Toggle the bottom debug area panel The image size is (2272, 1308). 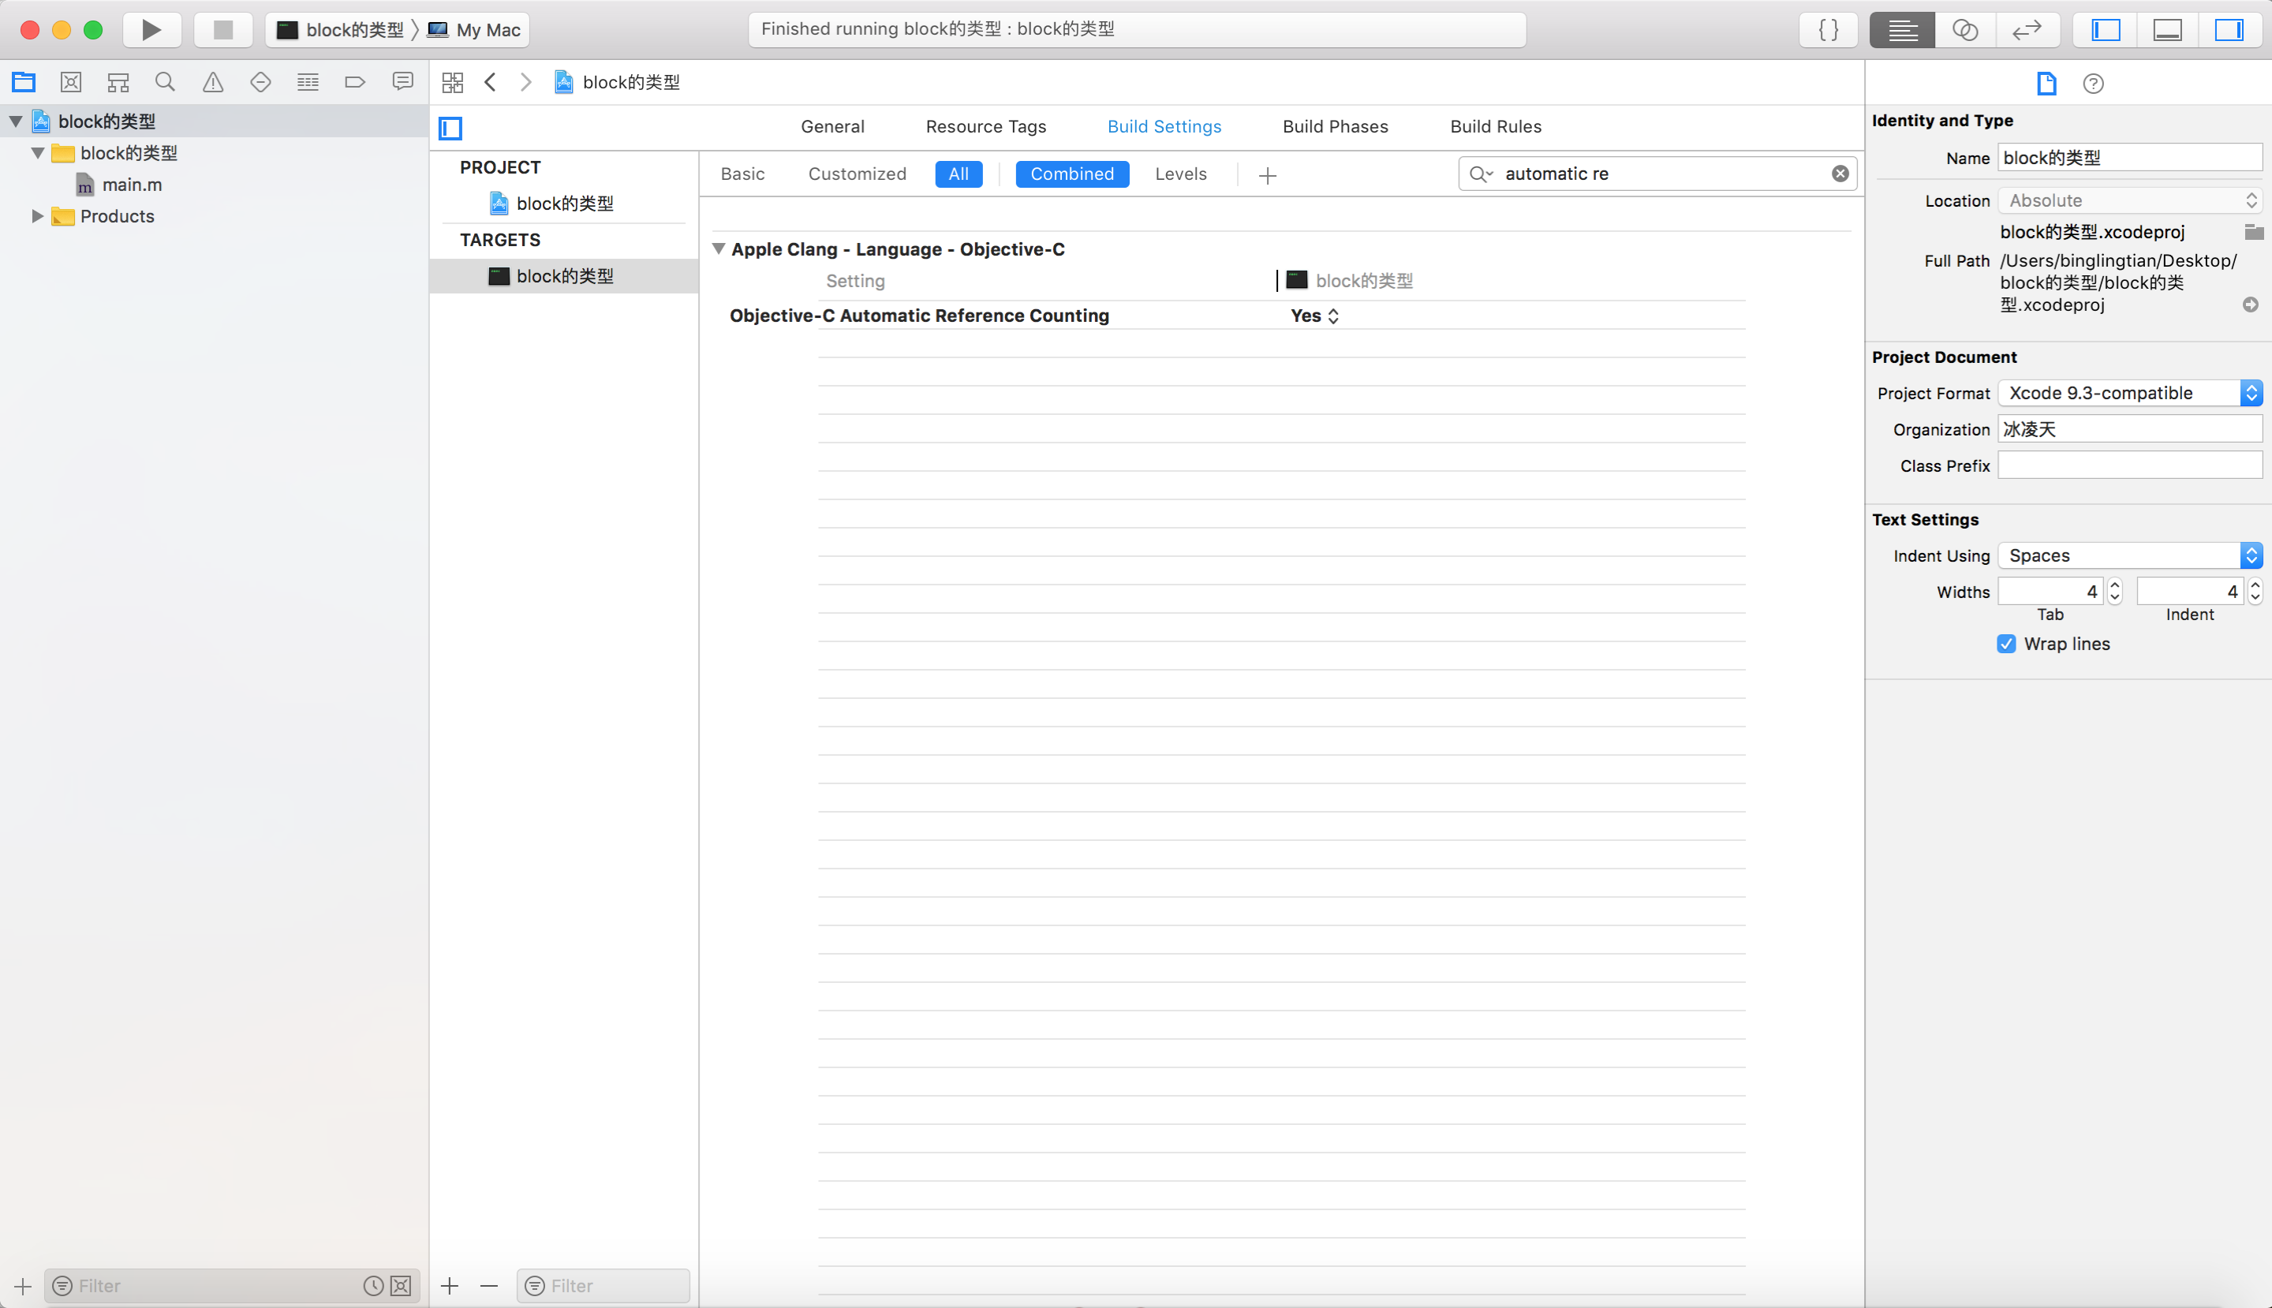[x=2167, y=30]
